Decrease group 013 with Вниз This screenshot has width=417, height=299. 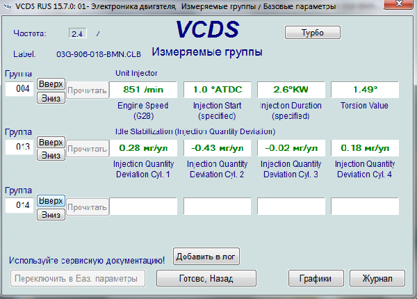point(51,155)
